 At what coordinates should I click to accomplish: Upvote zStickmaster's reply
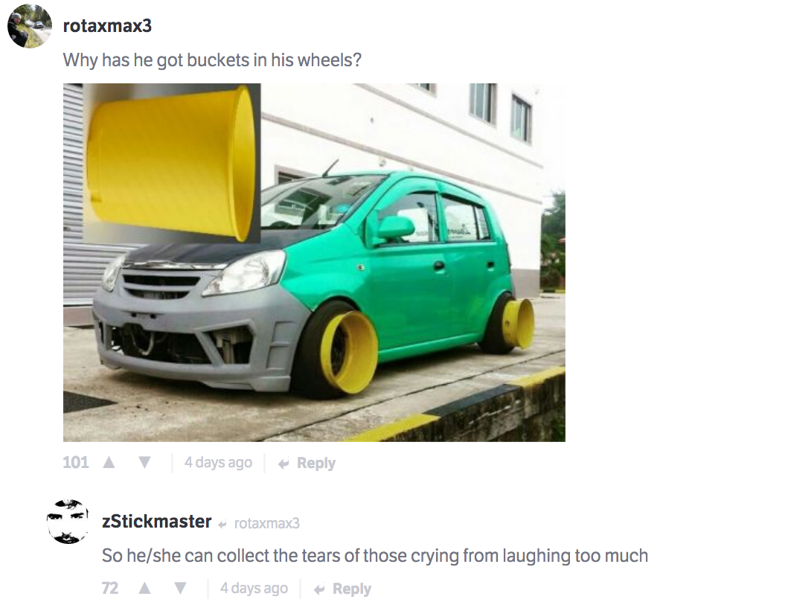point(144,589)
